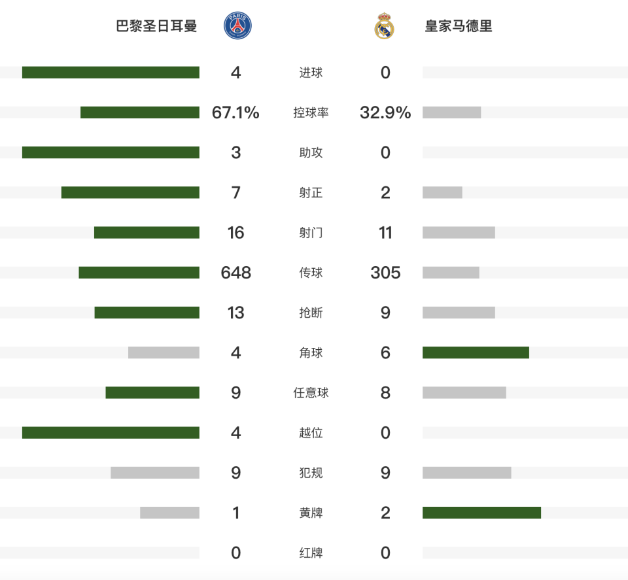Click PSG's green 进球 goals bar

pos(111,73)
